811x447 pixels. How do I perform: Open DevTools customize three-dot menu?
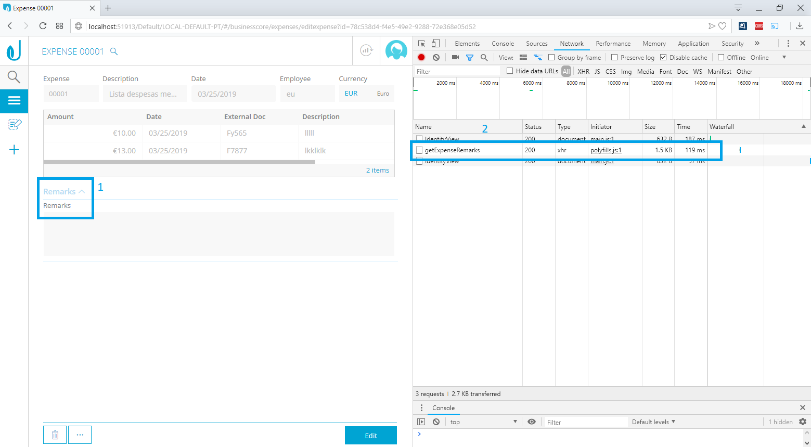[x=788, y=43]
